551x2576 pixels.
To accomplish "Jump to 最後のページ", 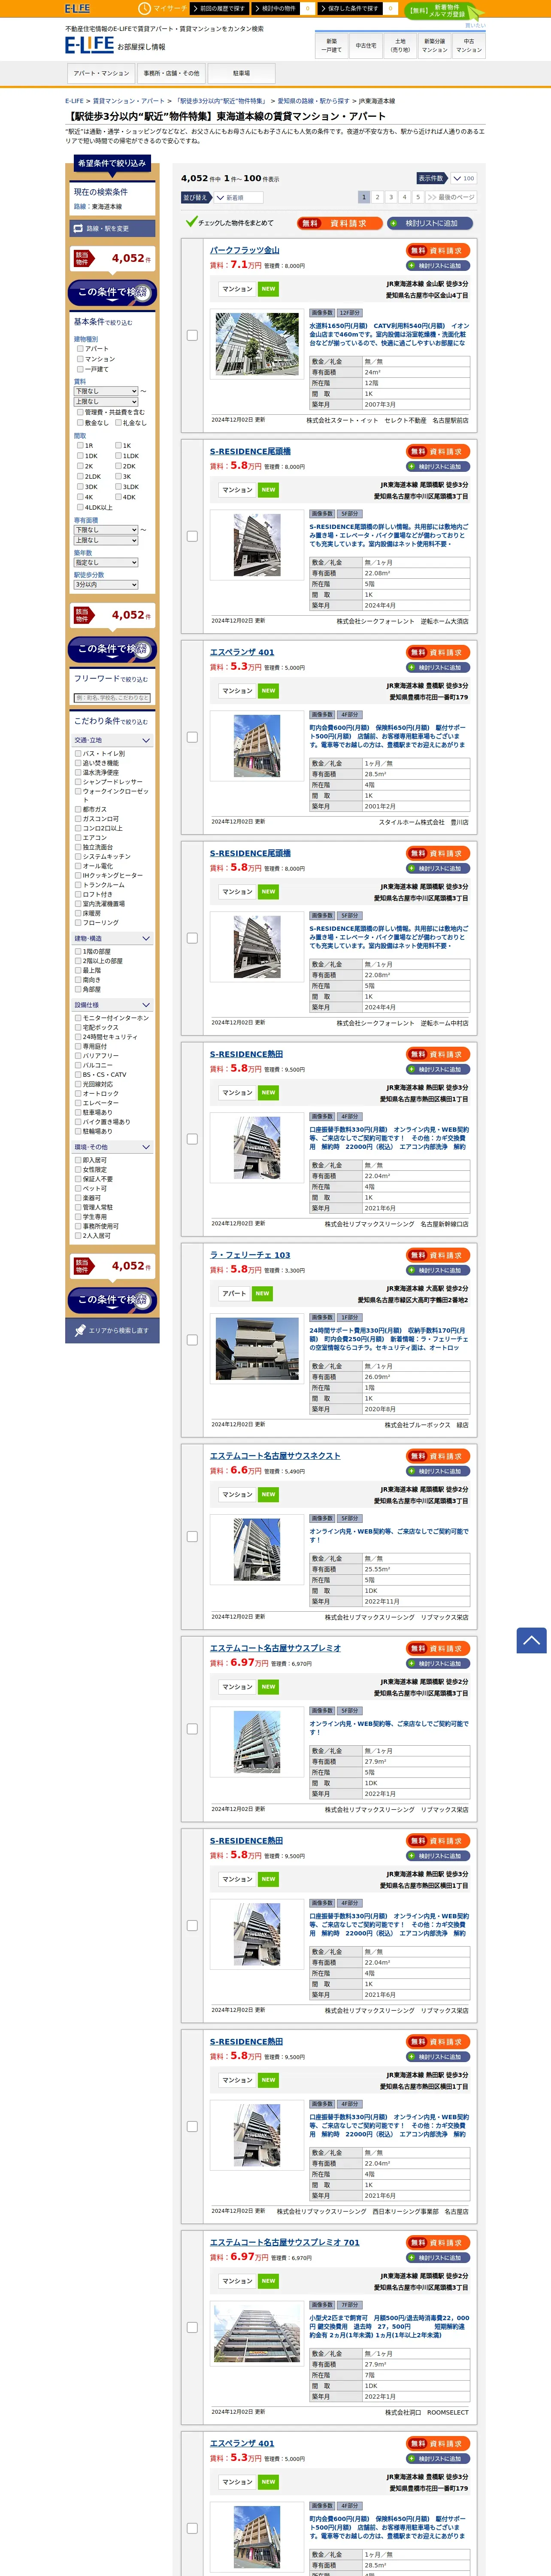I will pyautogui.click(x=451, y=198).
